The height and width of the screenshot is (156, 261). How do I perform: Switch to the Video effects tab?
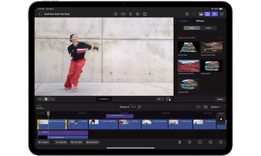click(192, 28)
